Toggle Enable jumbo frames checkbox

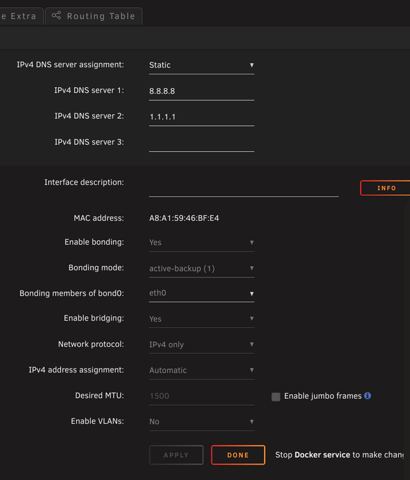tap(275, 397)
